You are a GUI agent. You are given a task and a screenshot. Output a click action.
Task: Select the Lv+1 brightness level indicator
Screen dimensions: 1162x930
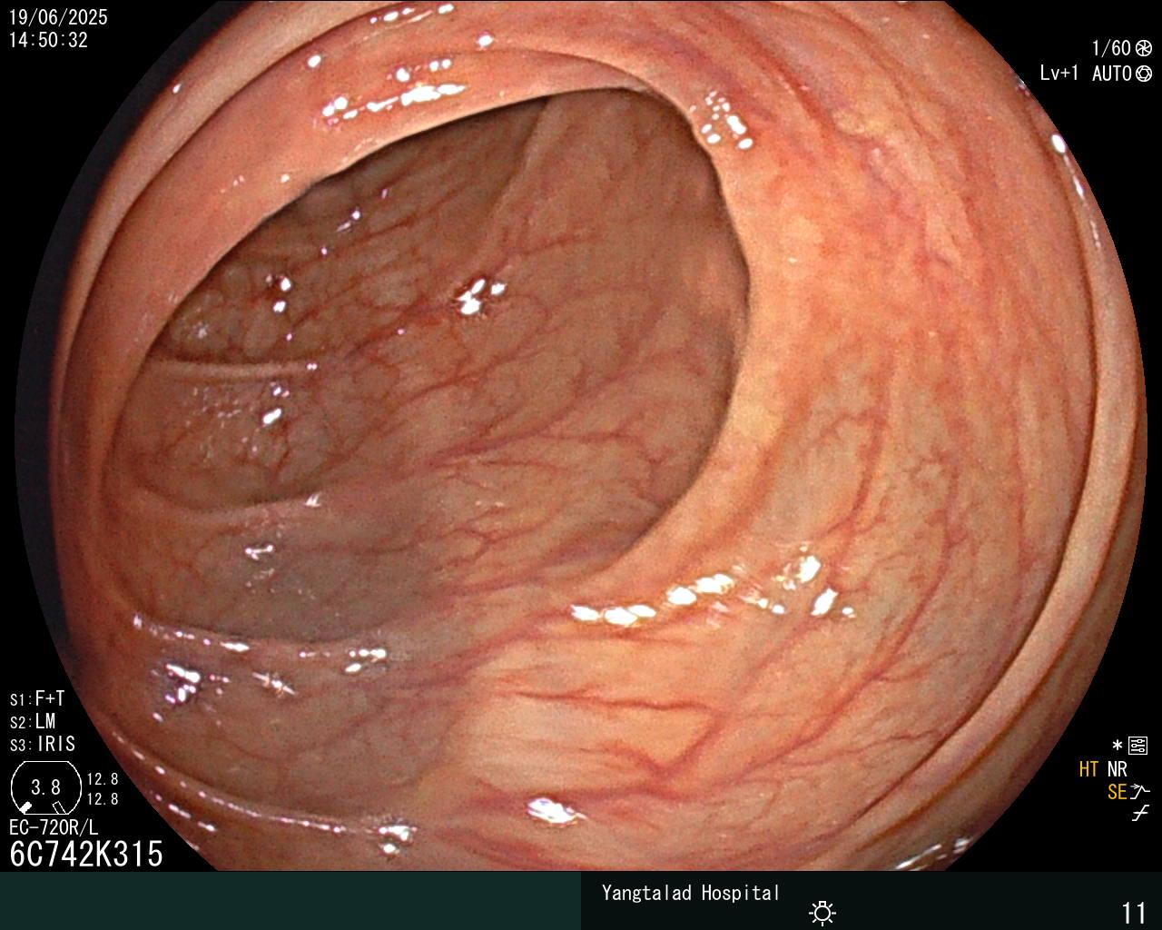coord(1059,74)
